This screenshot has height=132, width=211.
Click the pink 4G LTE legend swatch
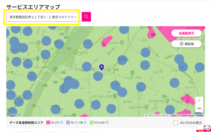point(49,123)
